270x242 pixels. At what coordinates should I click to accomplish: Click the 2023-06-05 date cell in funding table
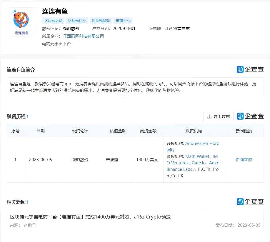point(41,160)
